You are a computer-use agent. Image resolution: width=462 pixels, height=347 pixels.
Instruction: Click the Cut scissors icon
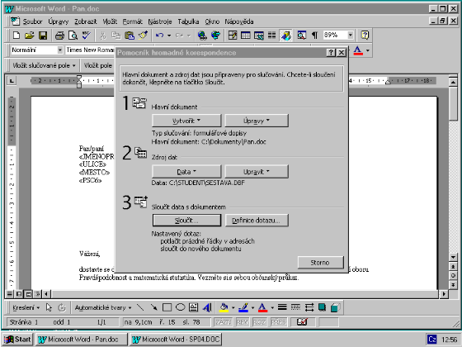coord(102,36)
